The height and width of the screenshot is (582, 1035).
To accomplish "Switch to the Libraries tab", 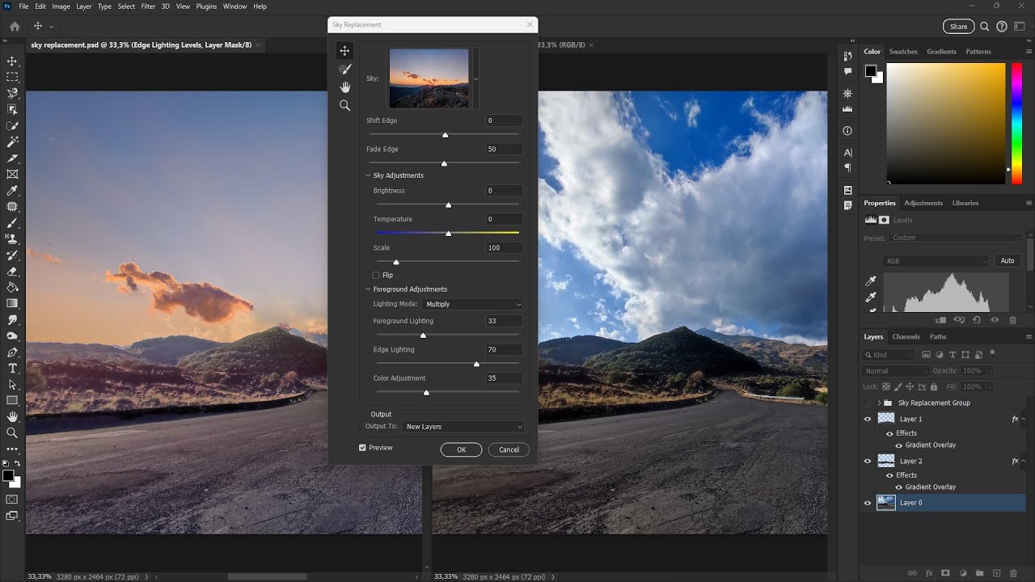I will tap(965, 203).
